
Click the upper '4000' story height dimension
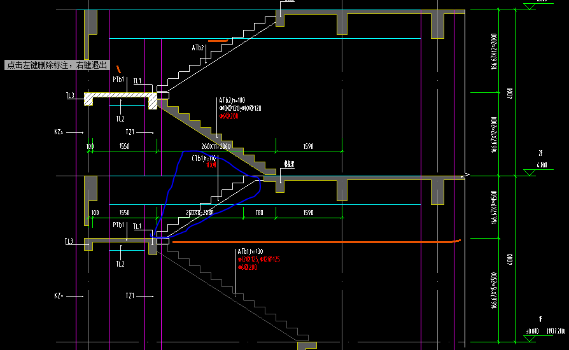510,93
